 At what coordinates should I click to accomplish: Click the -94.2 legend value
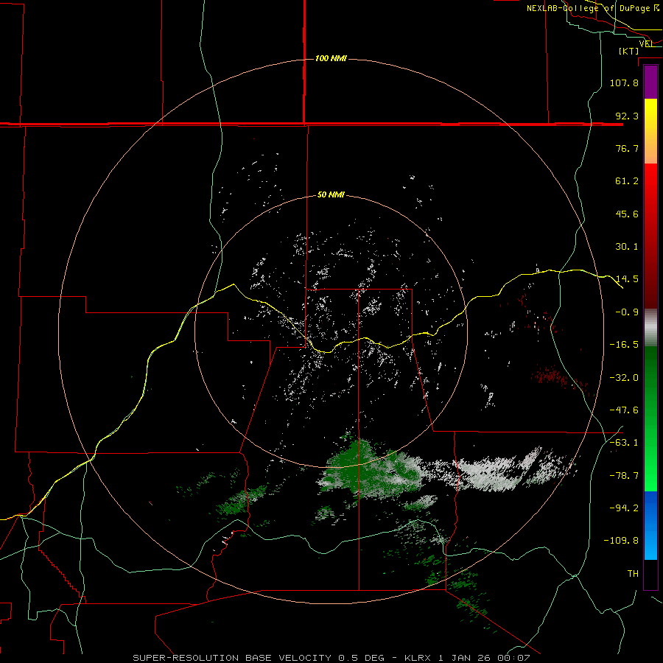point(624,508)
